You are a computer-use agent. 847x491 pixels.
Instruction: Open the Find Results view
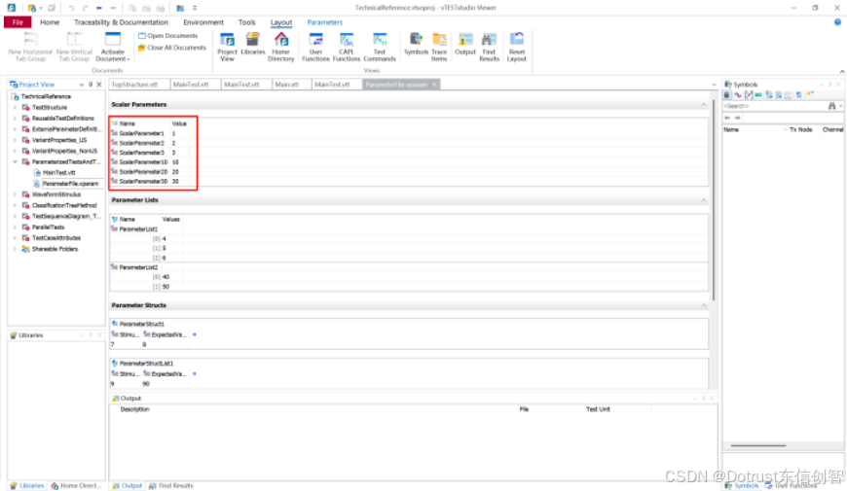[x=489, y=47]
